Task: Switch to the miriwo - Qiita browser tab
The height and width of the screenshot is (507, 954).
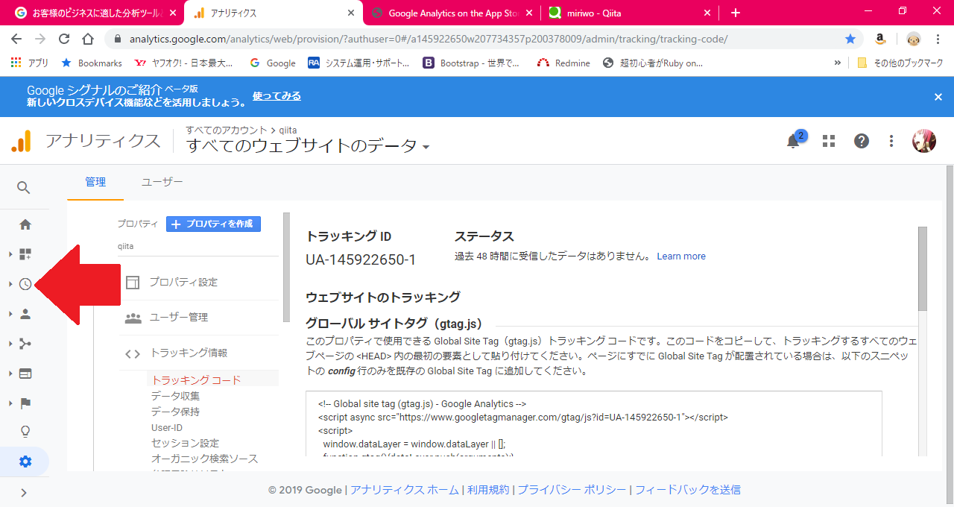Action: (631, 13)
